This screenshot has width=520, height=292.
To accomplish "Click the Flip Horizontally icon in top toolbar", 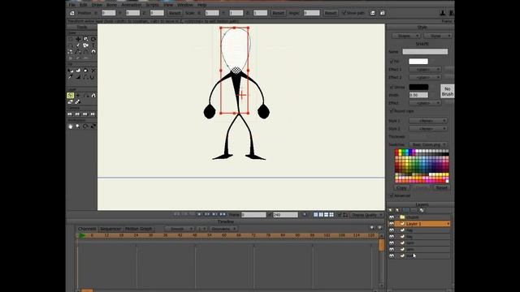I will (x=373, y=13).
